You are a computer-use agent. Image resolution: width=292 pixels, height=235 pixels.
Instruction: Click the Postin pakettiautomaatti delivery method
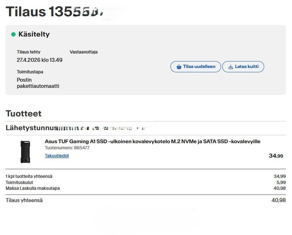tap(38, 83)
